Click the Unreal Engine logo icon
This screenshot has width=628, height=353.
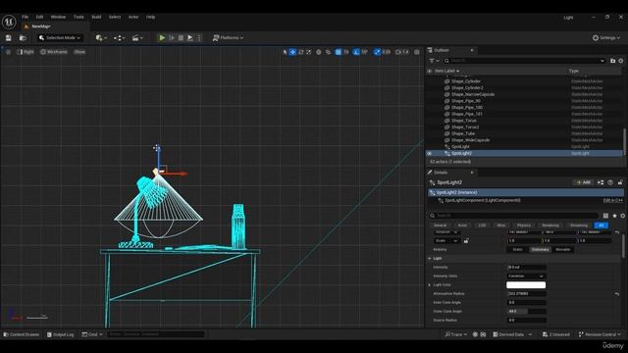point(9,22)
